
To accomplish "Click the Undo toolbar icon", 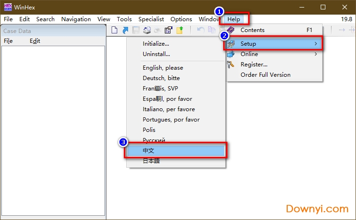I will [201, 30].
